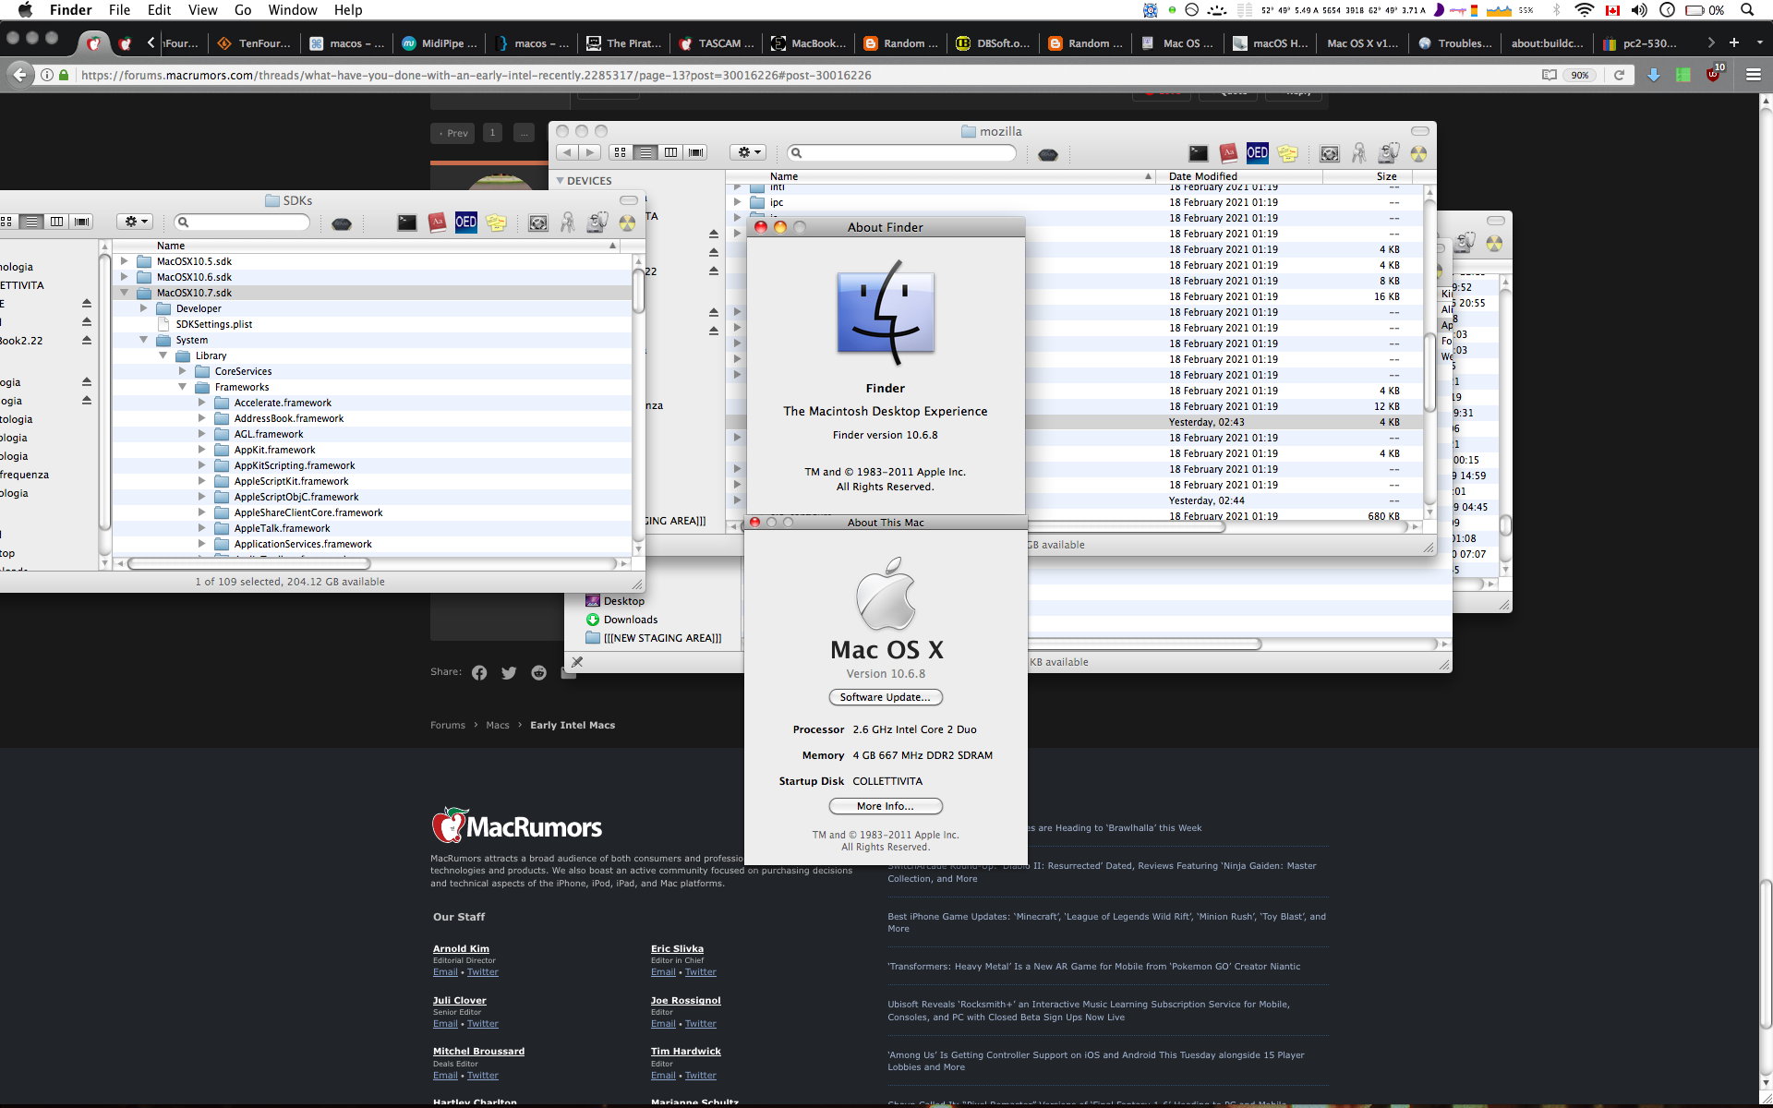Expand MacOSX10.5.sdk folder

click(x=124, y=261)
